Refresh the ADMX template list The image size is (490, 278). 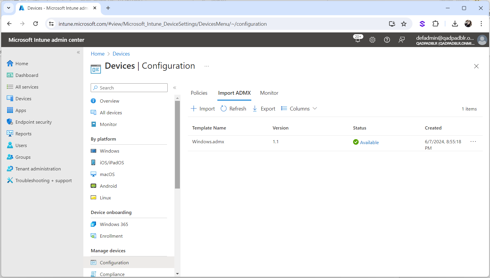click(233, 108)
